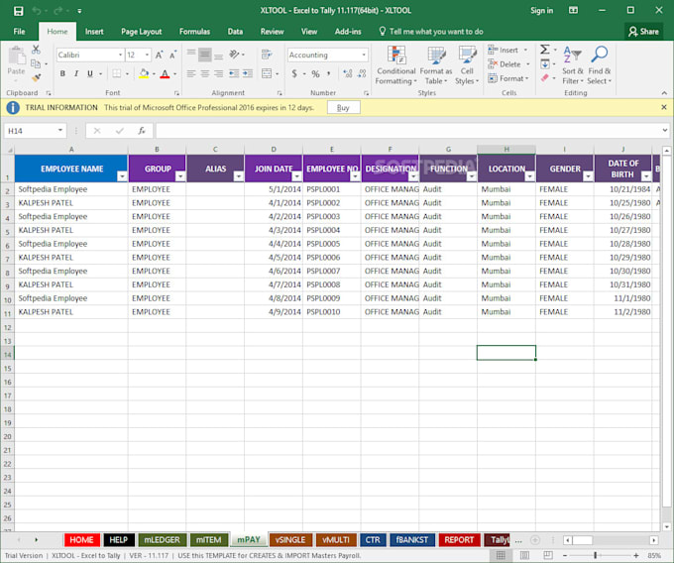Open the Calibri font name dropdown
Viewport: 674px width, 563px height.
point(120,55)
